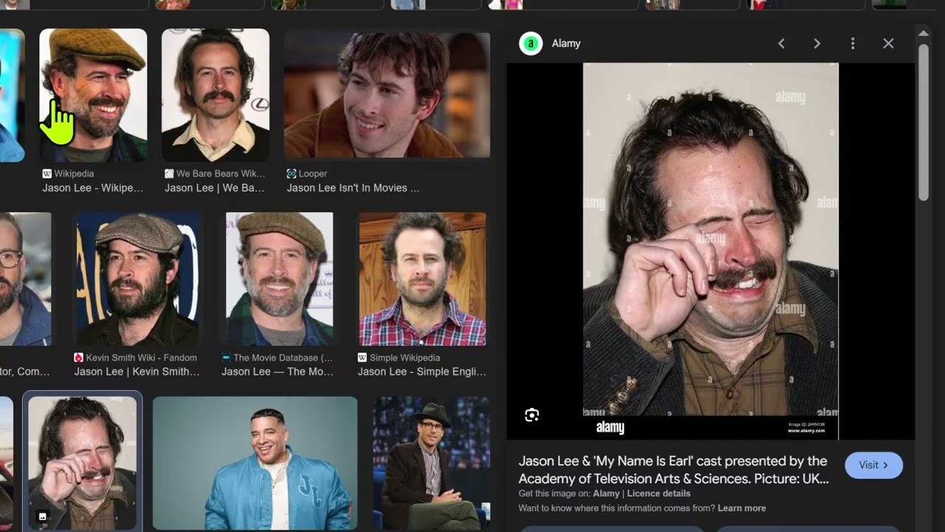
Task: Click the preview panel vertical scrollbar thumb
Action: (x=923, y=122)
